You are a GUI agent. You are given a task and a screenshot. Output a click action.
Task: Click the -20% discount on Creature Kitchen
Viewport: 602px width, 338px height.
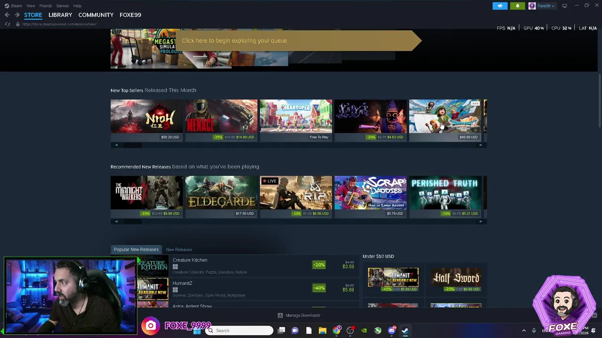[319, 265]
